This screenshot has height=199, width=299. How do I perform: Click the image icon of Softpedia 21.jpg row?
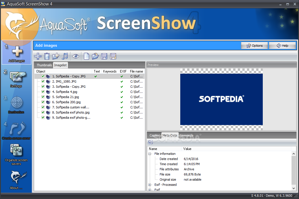[x=48, y=97]
